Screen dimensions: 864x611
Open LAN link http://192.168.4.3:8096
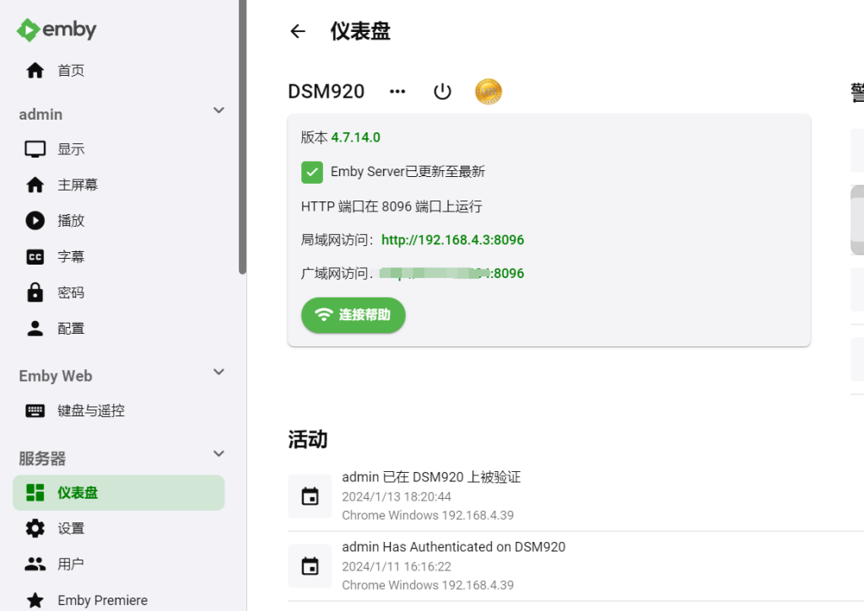point(452,240)
